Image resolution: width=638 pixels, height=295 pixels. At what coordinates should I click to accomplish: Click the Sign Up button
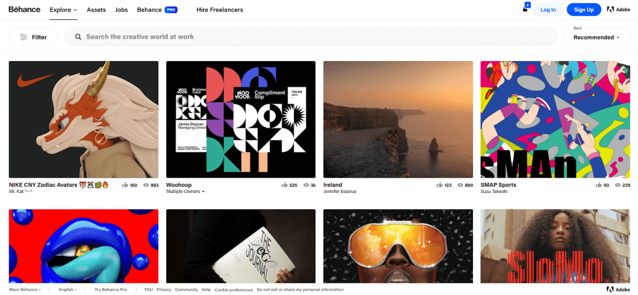click(584, 10)
